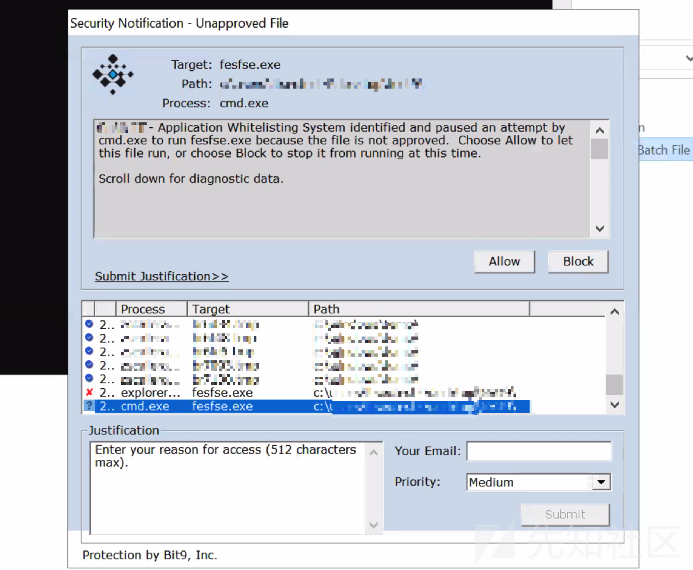Click the Bit9 diamond logo icon
The width and height of the screenshot is (693, 570).
113,74
